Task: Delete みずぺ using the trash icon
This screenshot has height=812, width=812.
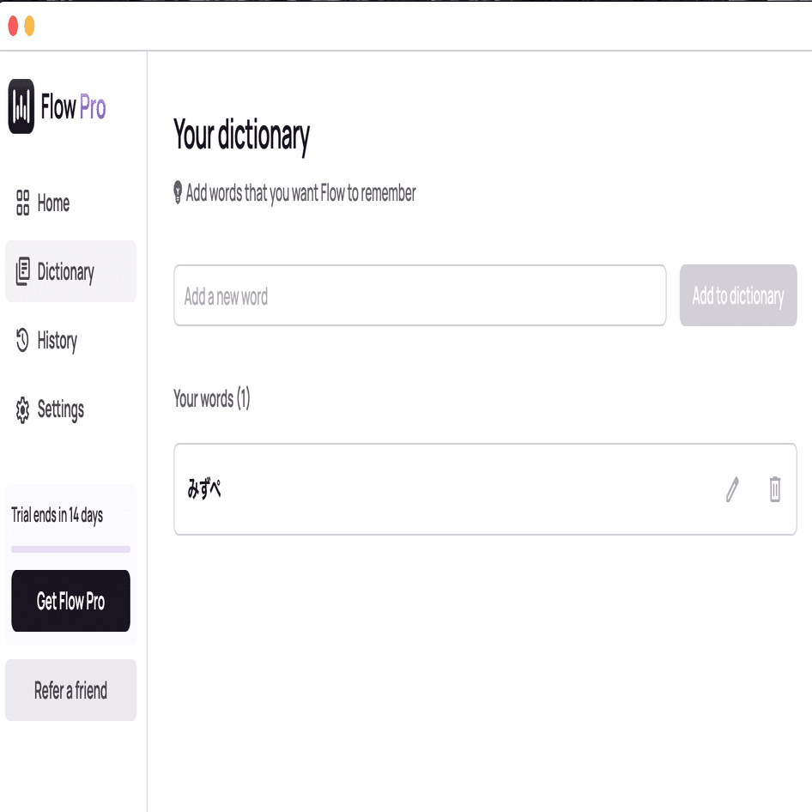Action: 774,489
